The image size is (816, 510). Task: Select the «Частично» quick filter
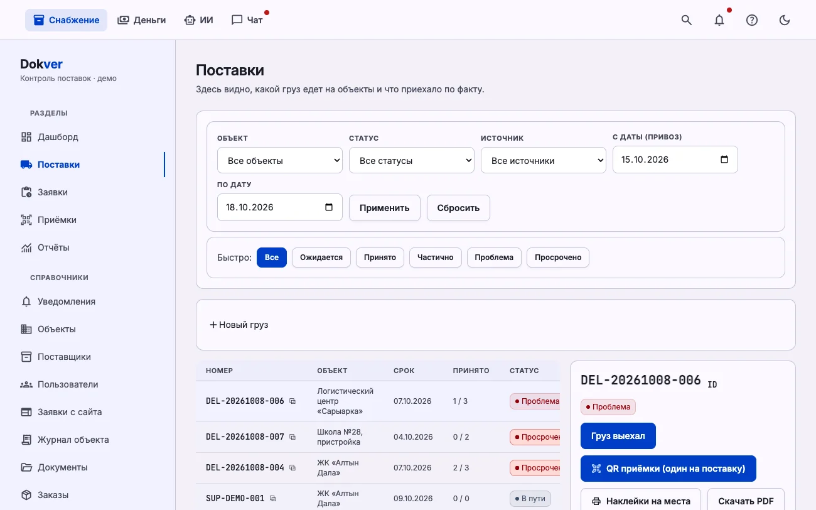point(436,258)
